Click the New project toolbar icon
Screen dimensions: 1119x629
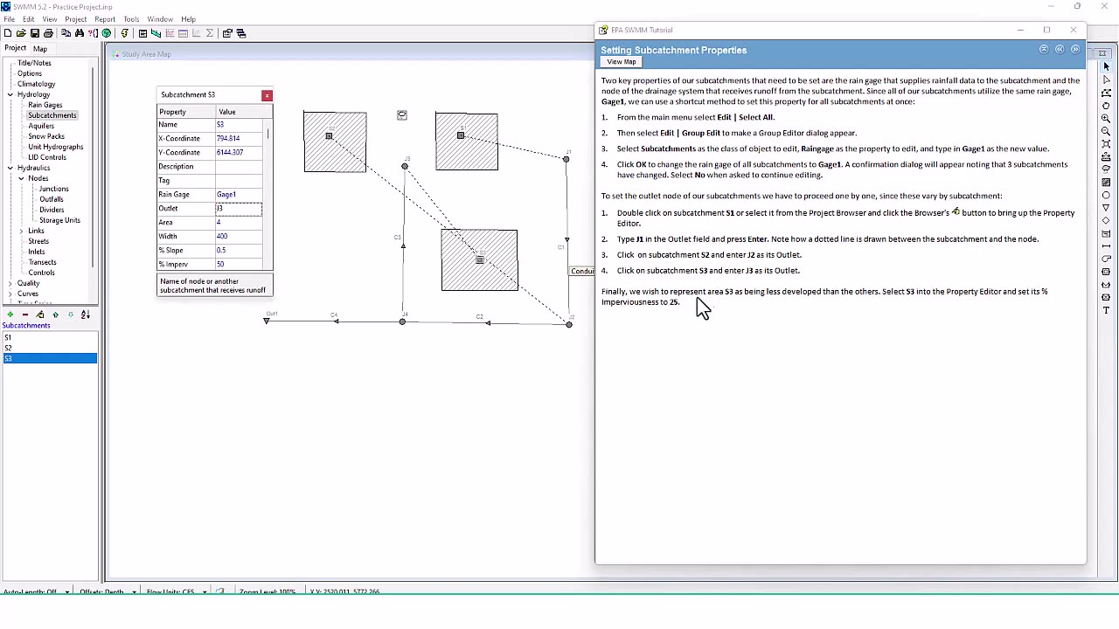click(x=8, y=33)
